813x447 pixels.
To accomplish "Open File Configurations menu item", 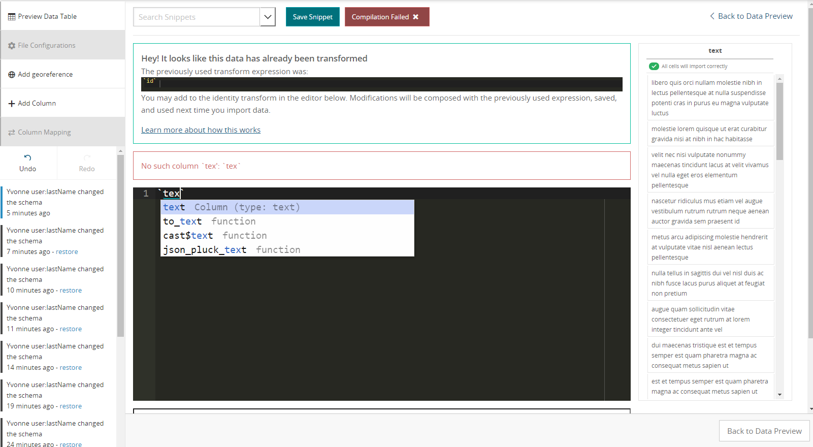I will pyautogui.click(x=63, y=45).
